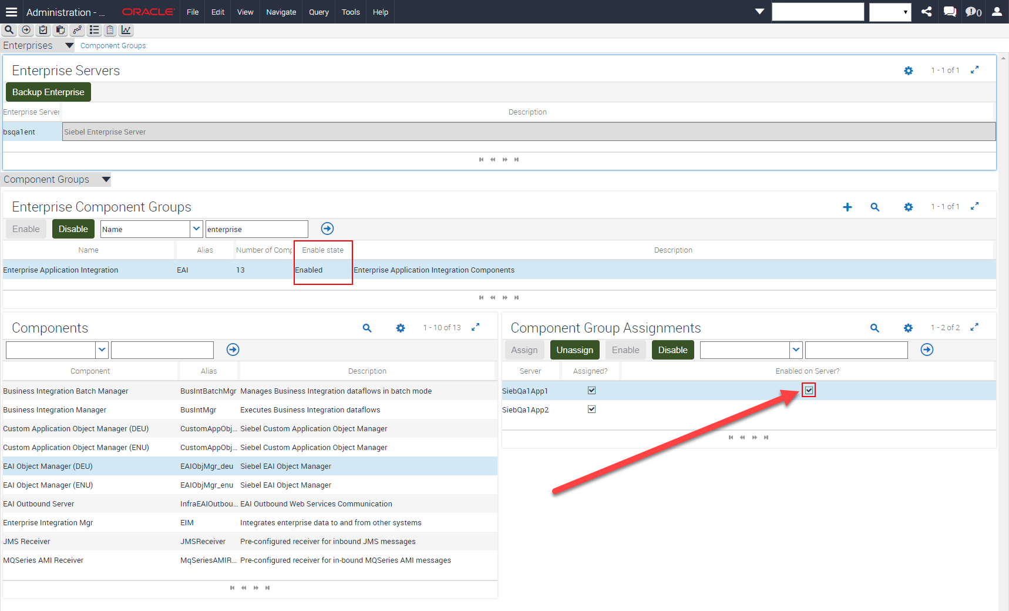1009x611 pixels.
Task: Click the plus icon to add a component group
Action: 847,207
